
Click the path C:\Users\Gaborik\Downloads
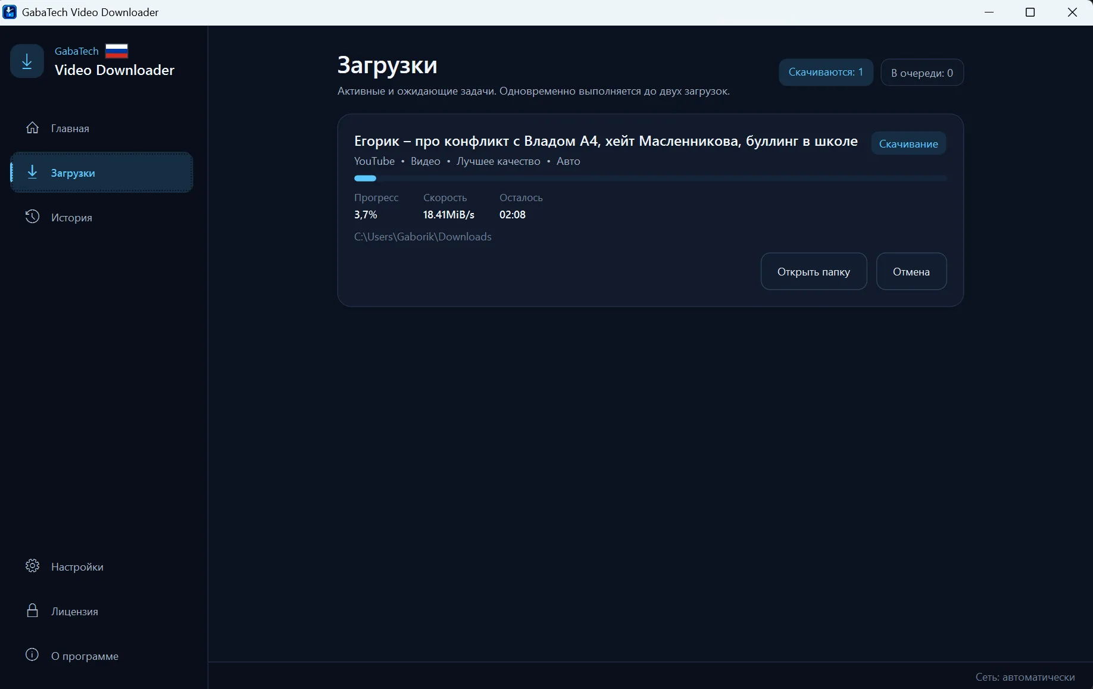423,236
